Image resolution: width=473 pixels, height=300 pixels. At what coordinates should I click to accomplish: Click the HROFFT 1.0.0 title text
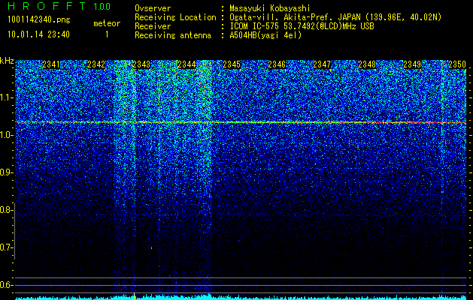pyautogui.click(x=59, y=6)
